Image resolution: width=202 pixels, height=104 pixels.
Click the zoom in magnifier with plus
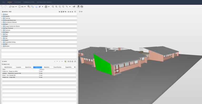pos(56,7)
